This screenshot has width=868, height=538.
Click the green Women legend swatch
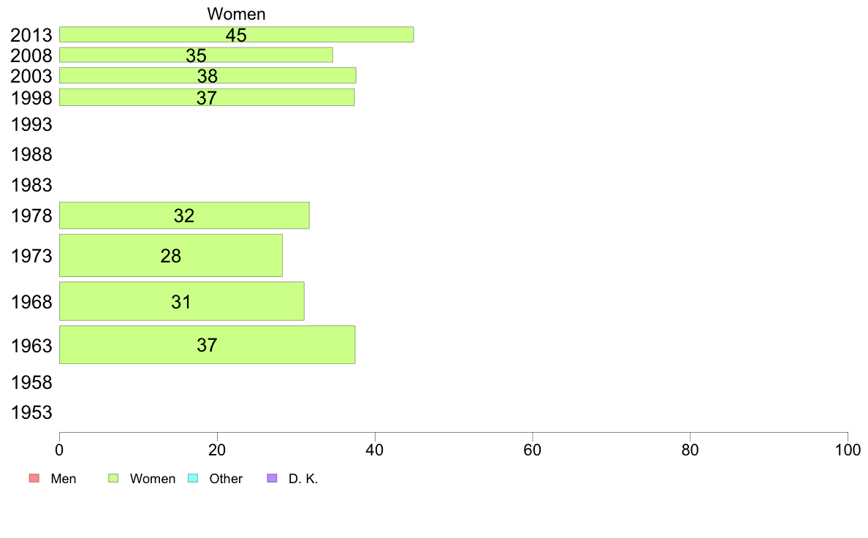point(113,479)
